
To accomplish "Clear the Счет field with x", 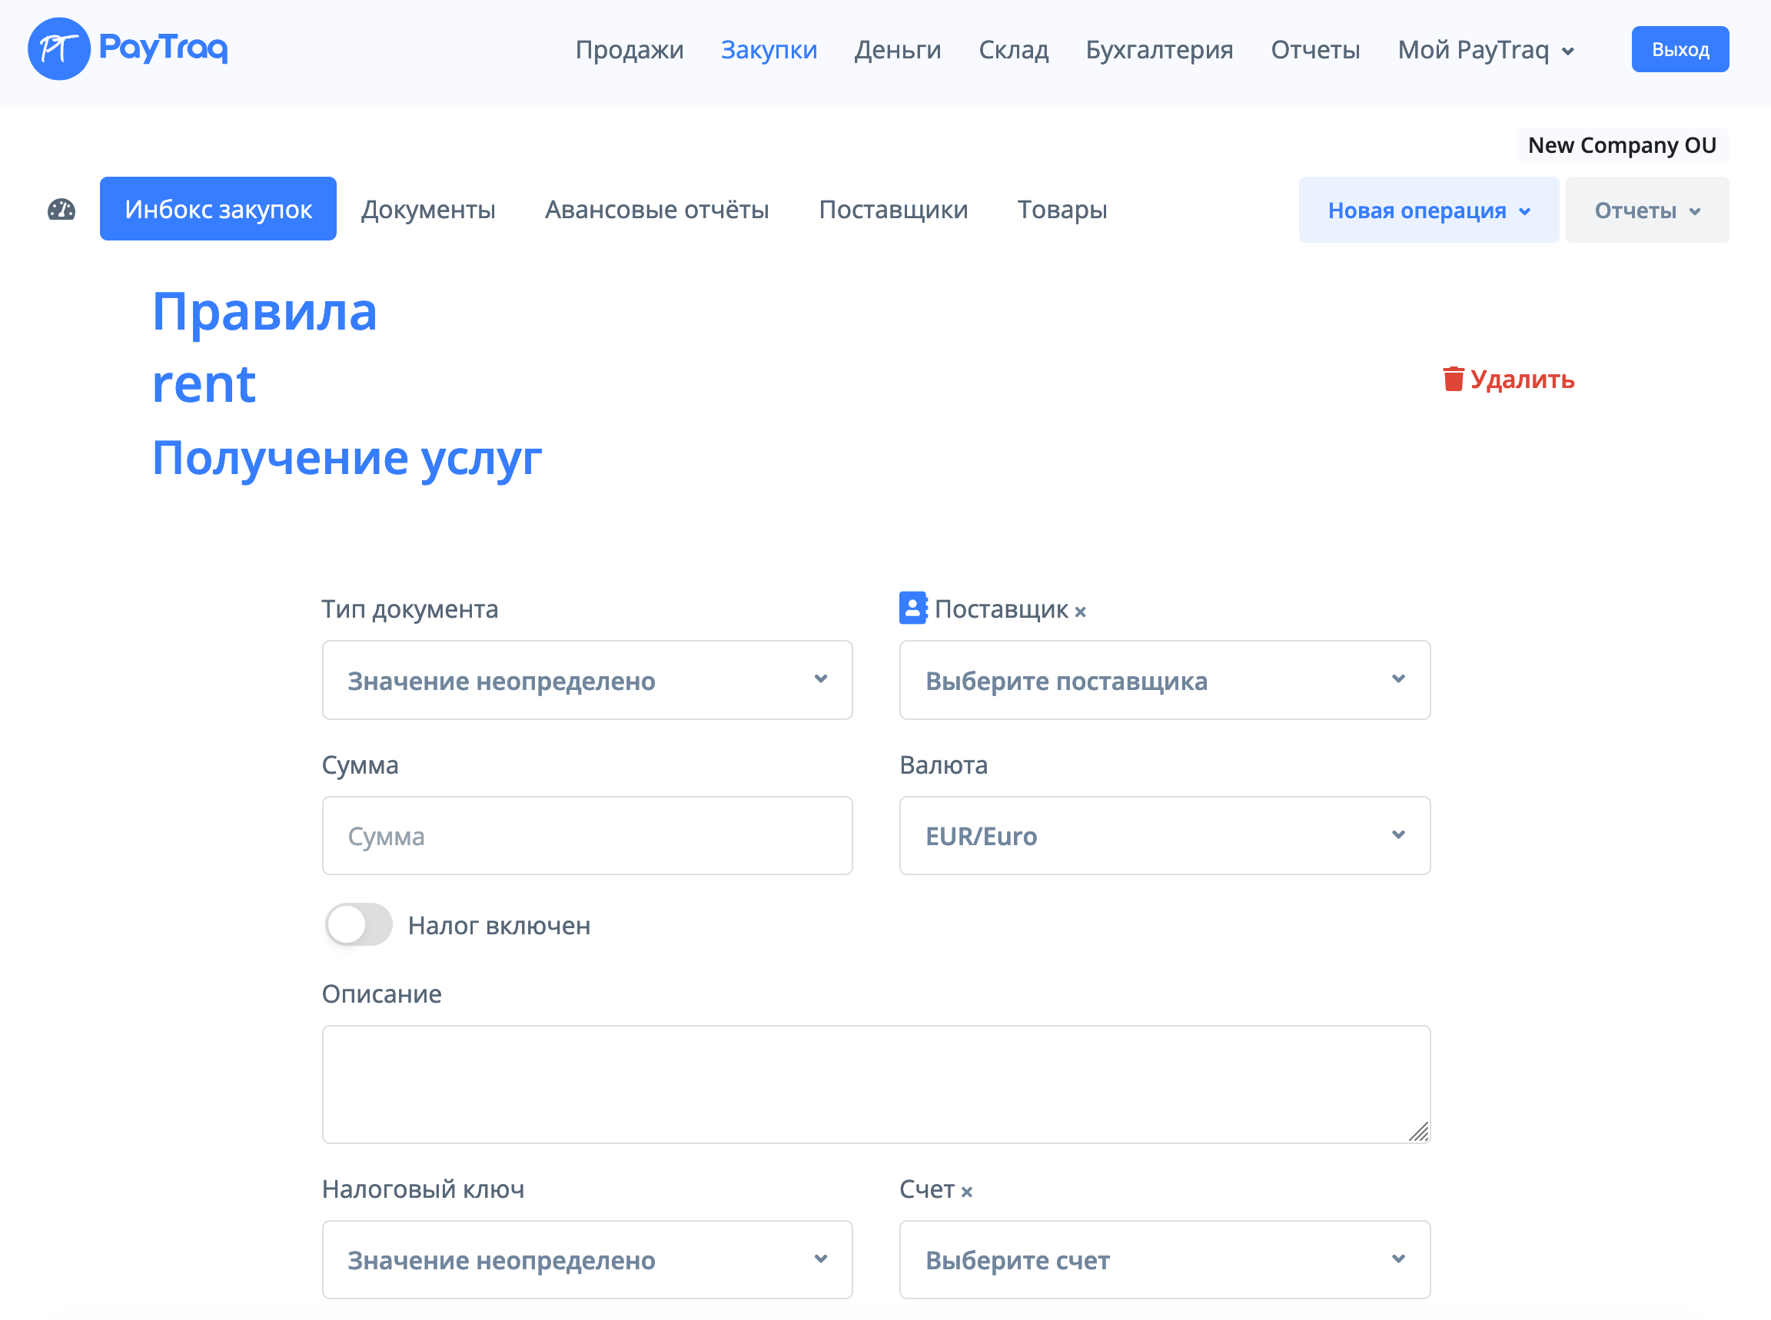I will [966, 1192].
